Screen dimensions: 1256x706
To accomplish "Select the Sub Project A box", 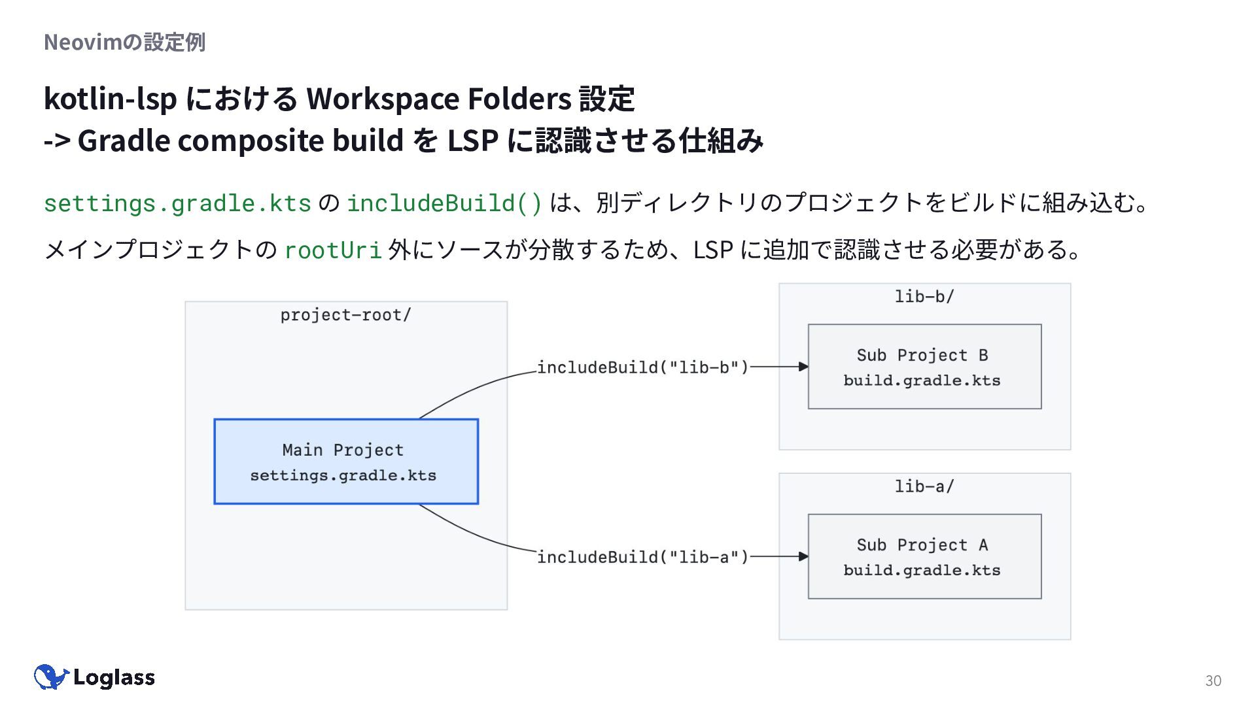I will 924,556.
